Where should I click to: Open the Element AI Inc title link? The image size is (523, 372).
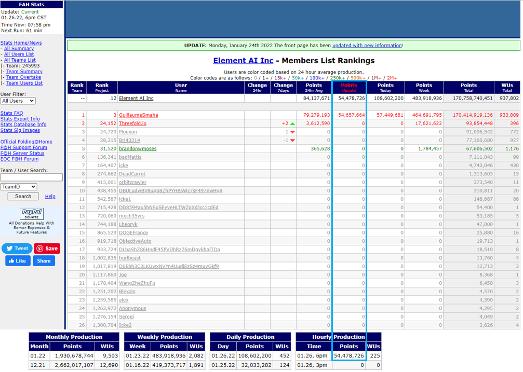243,61
